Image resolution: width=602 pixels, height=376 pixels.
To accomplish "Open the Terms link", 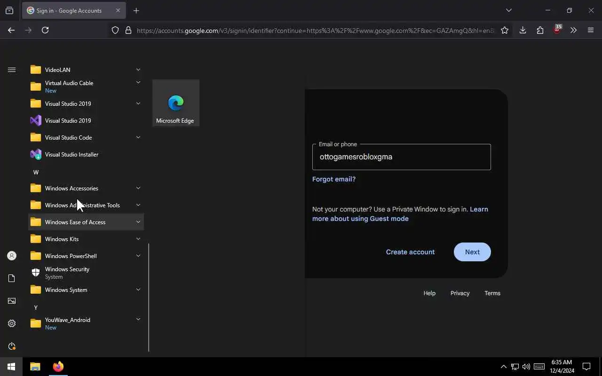I will (492, 293).
